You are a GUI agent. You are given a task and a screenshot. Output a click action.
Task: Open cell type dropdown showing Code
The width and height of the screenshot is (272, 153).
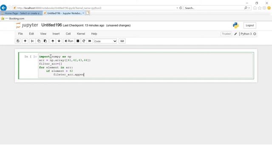coord(105,41)
